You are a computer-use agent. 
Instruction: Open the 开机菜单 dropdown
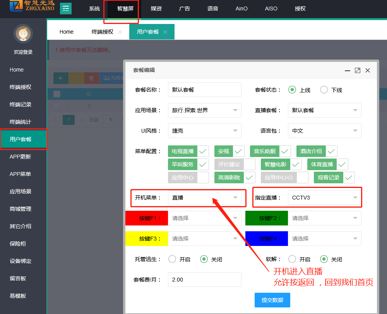coord(205,198)
